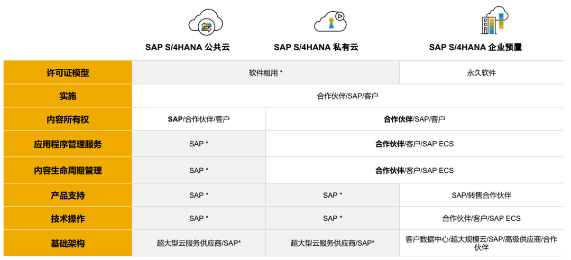Viewport: 571px width, 260px height.
Task: Click the on-premise building cloud icon
Action: (x=494, y=20)
